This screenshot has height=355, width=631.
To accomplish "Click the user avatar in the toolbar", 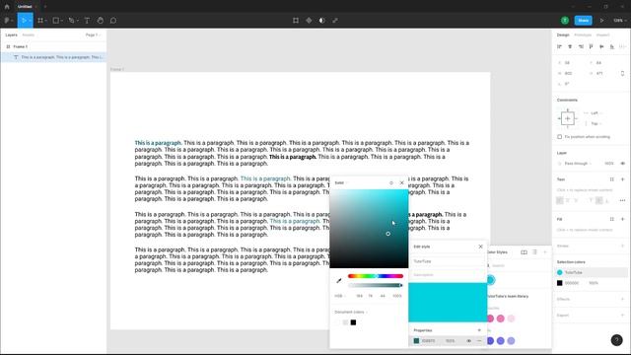I will click(565, 21).
